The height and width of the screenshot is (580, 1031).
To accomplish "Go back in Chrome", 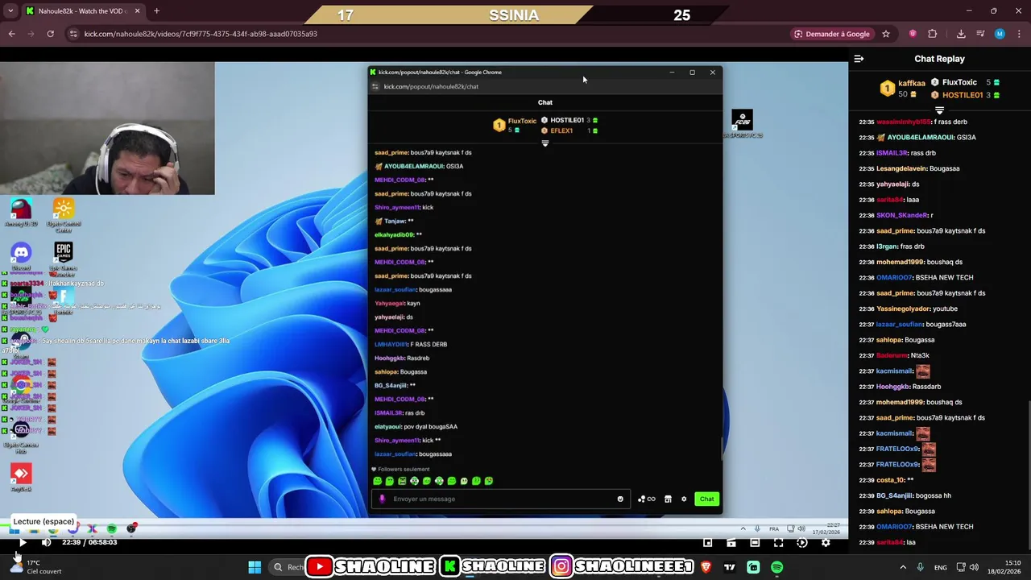I will [11, 34].
